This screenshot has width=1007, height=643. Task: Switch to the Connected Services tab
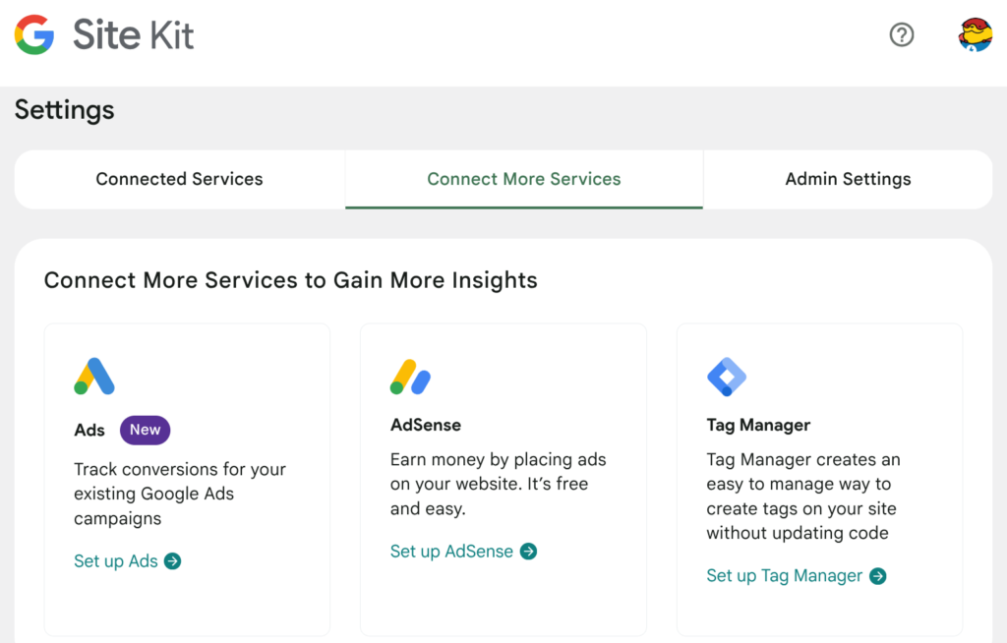(179, 179)
